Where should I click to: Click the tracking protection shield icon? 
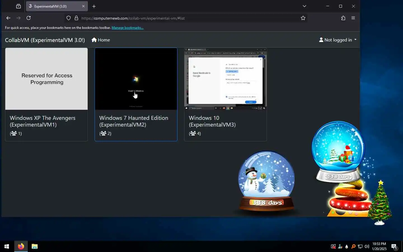[x=69, y=18]
